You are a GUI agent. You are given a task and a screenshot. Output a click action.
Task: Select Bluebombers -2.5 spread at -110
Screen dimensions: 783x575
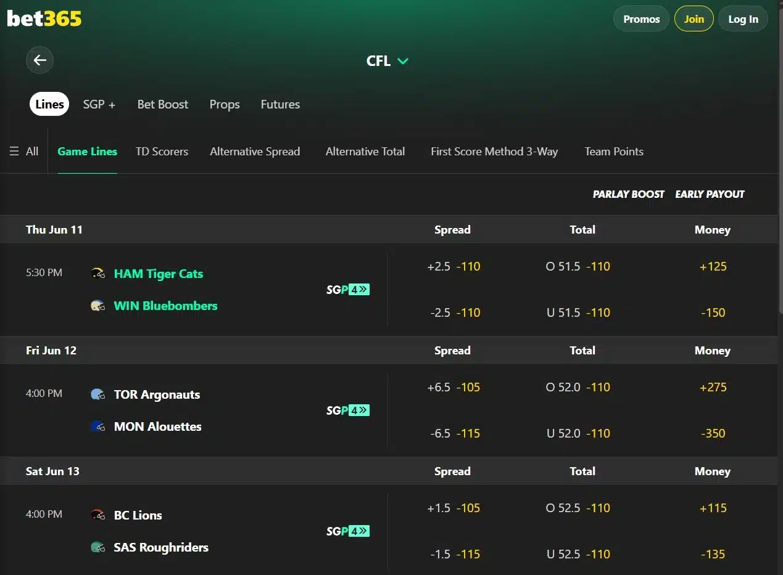coord(455,312)
